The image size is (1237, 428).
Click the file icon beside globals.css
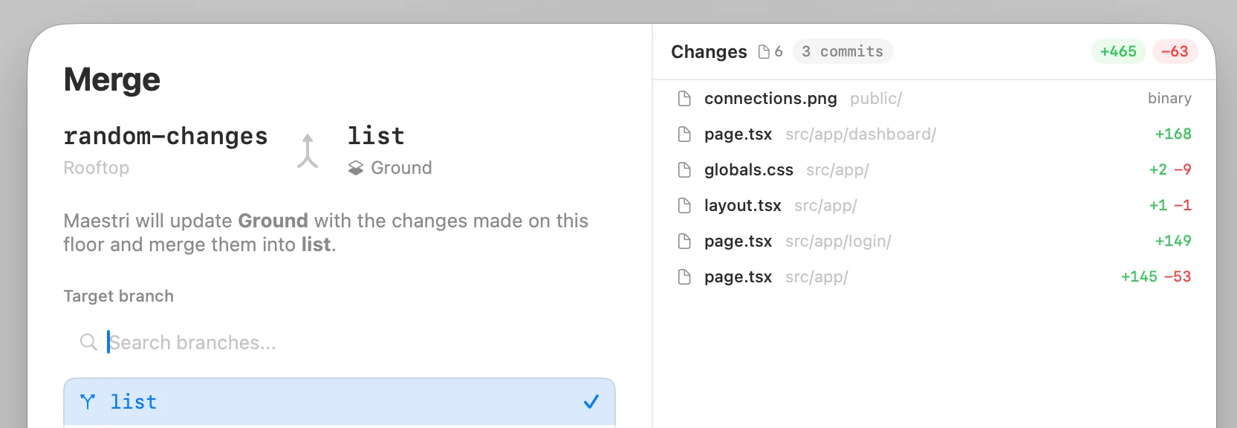(x=684, y=170)
